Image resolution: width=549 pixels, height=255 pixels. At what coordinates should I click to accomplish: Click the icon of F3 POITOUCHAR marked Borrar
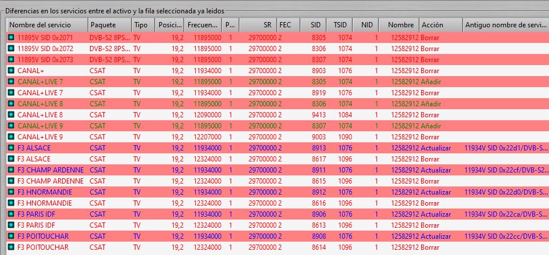point(12,247)
